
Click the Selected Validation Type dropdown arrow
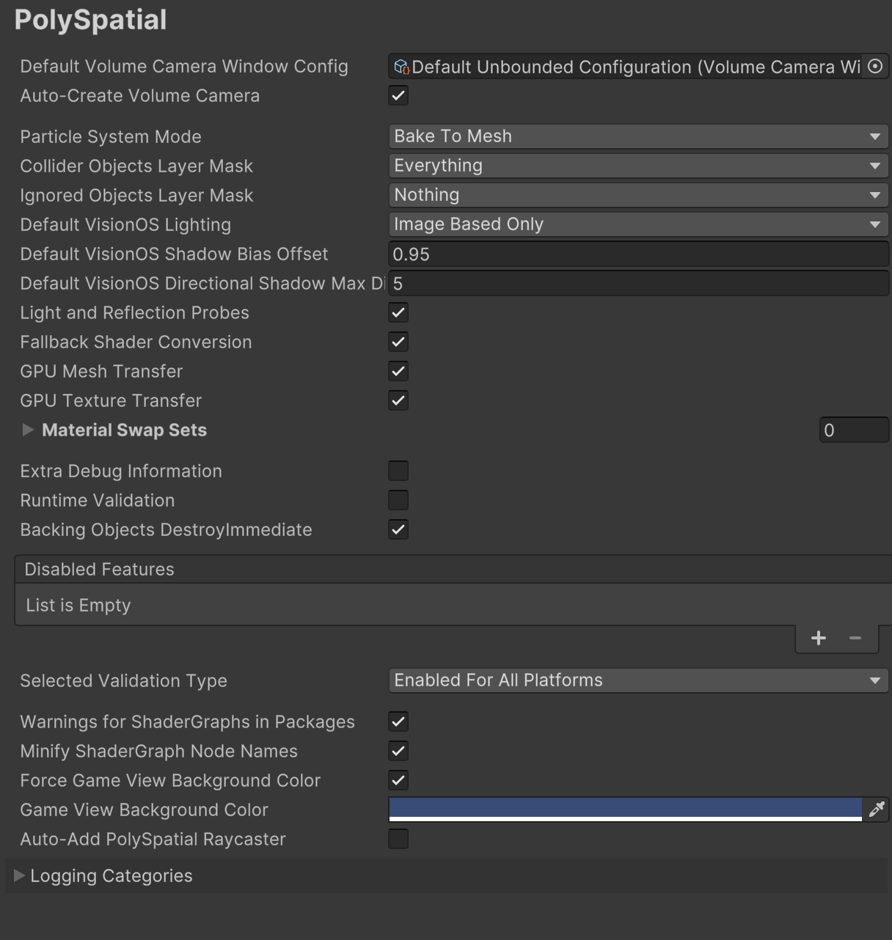coord(875,680)
